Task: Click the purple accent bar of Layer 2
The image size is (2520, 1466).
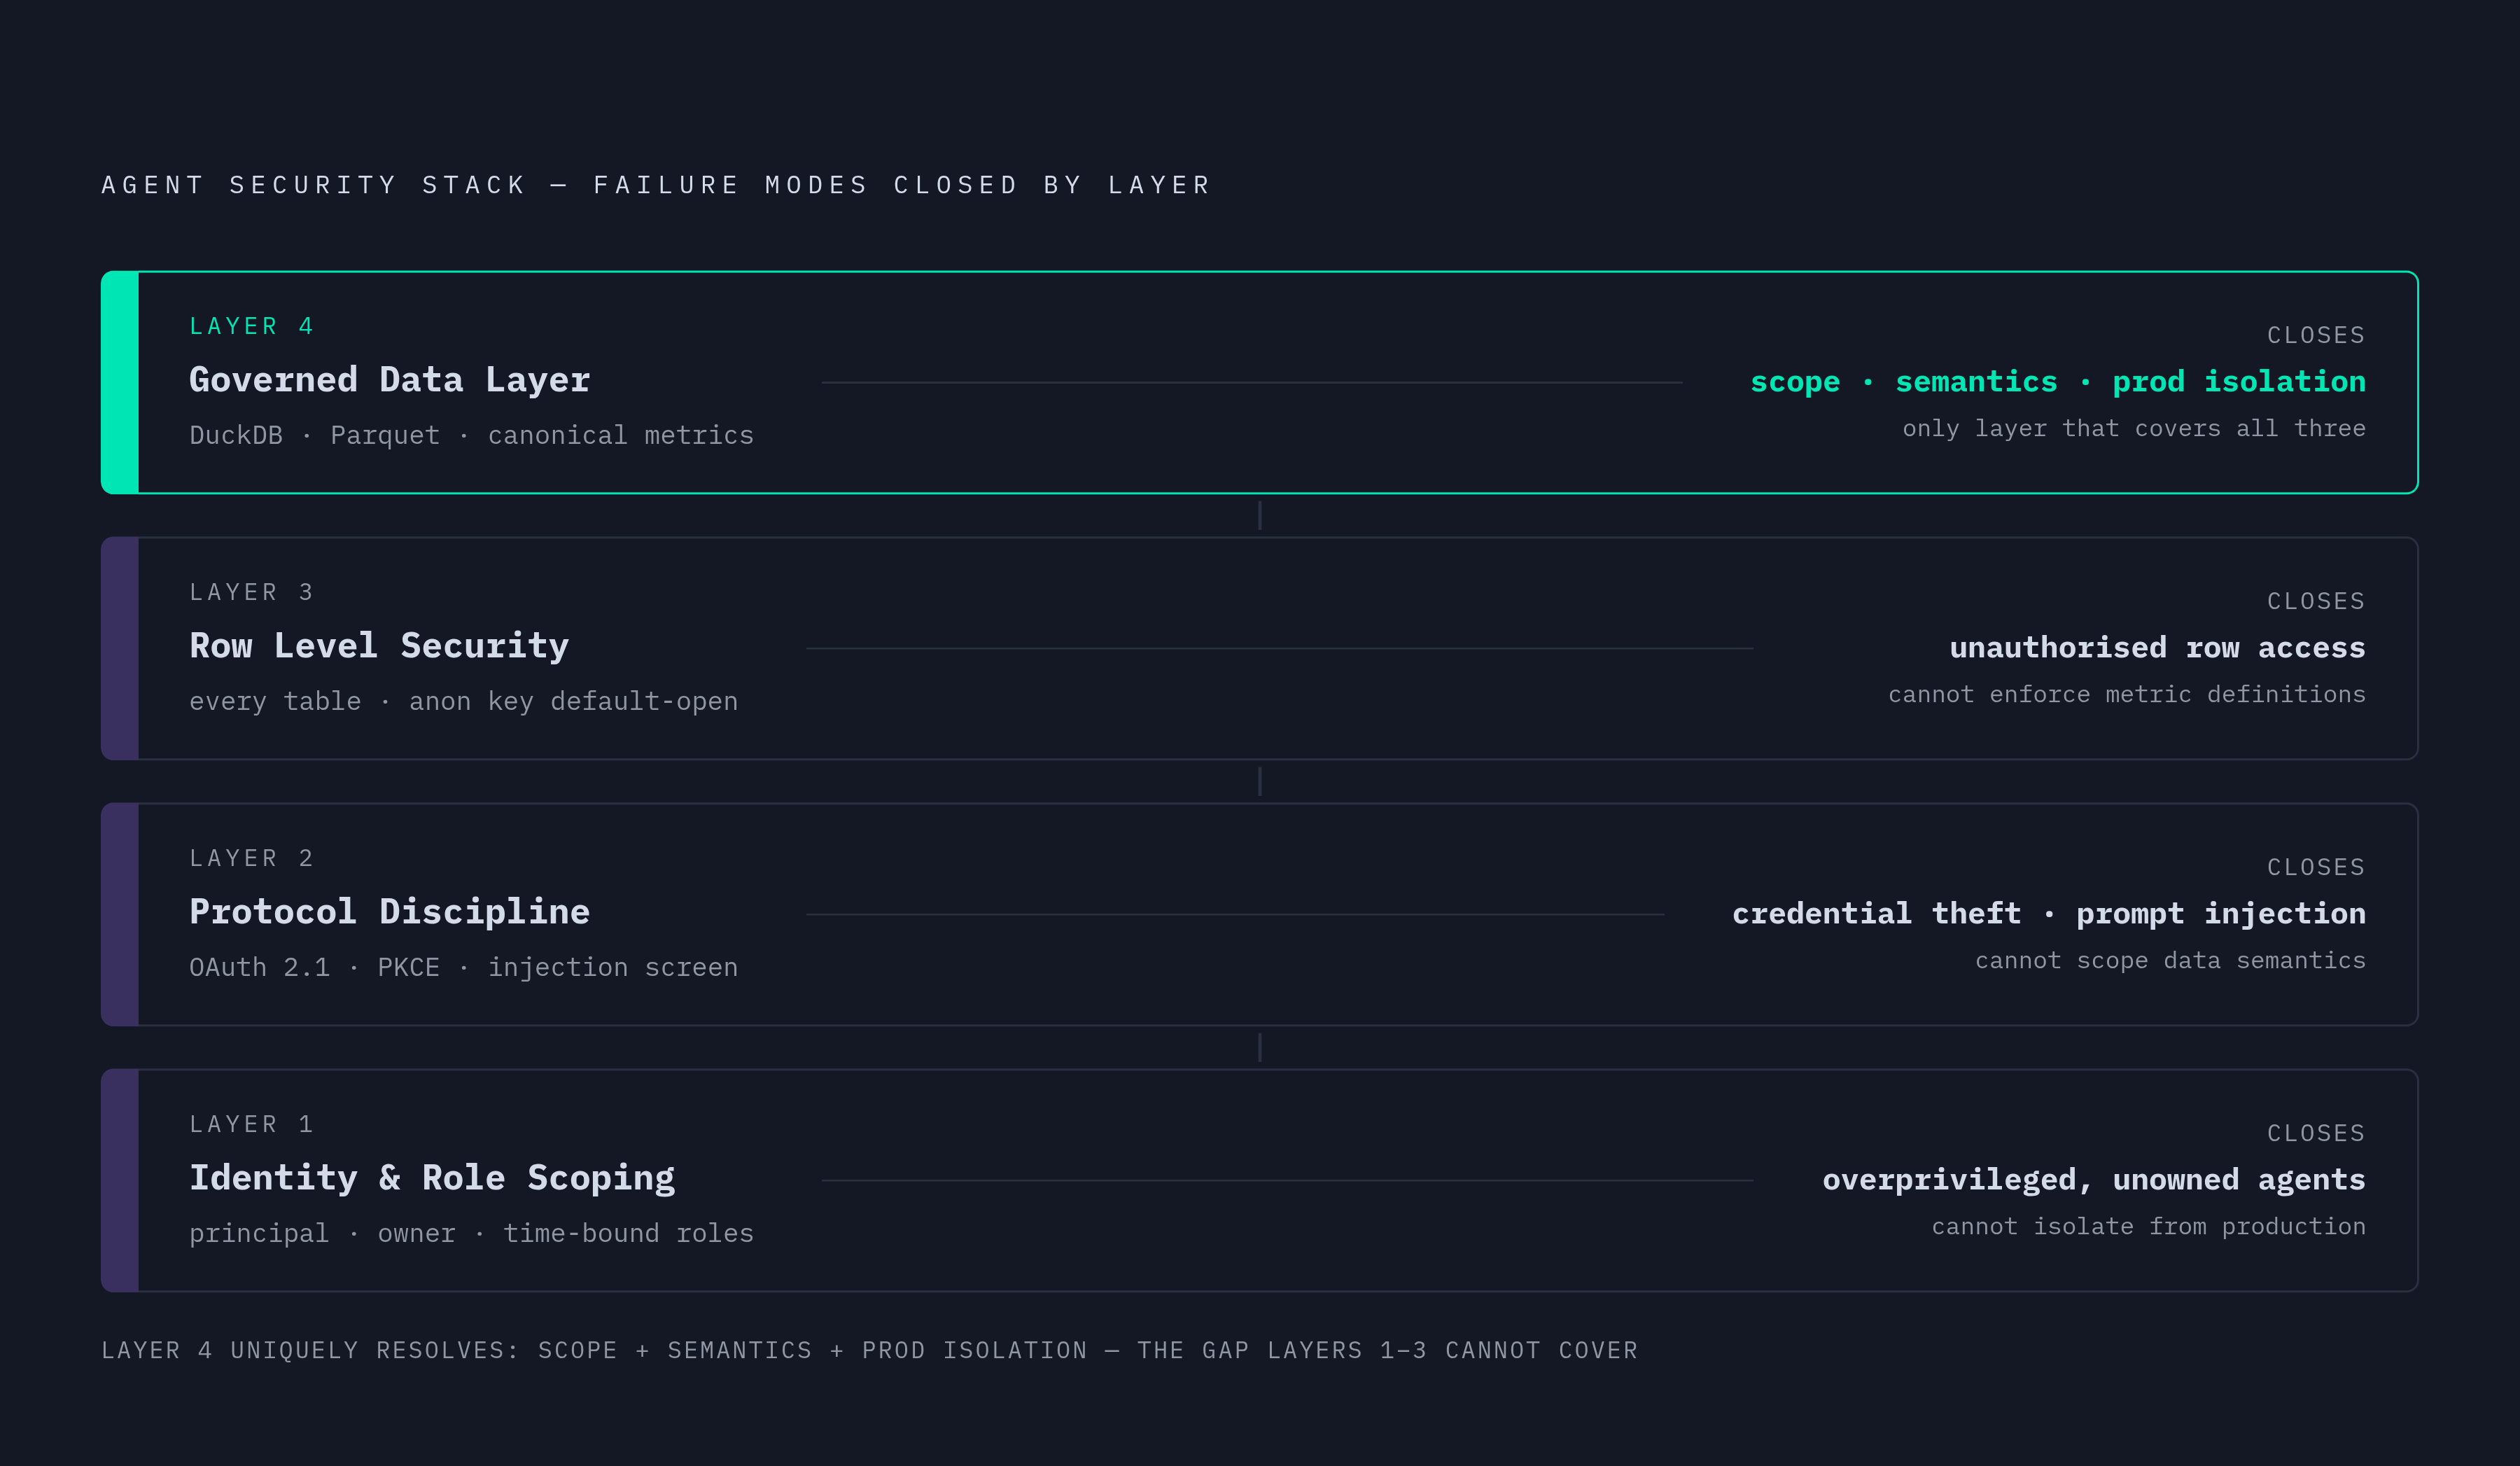Action: point(120,914)
